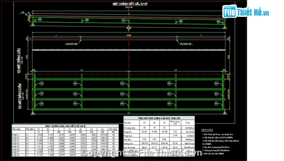Click the FileThiếtKế.vn logo
The width and height of the screenshot is (284, 161).
[246, 12]
